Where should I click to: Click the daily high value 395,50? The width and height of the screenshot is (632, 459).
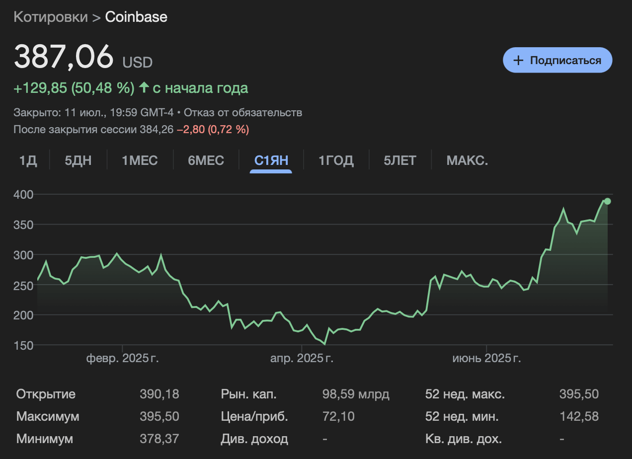coord(159,416)
